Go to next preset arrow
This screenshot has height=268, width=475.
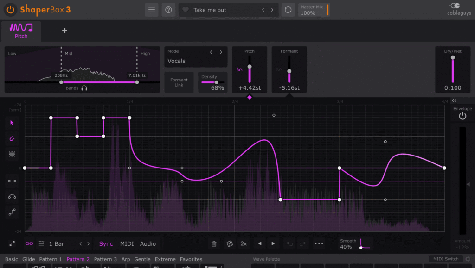(x=272, y=10)
